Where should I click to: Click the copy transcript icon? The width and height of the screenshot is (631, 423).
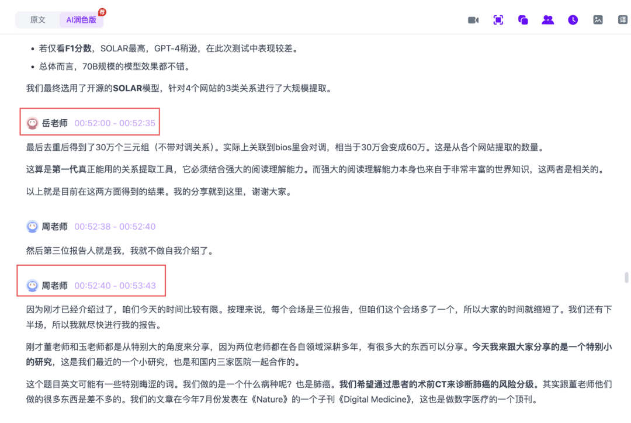(523, 20)
